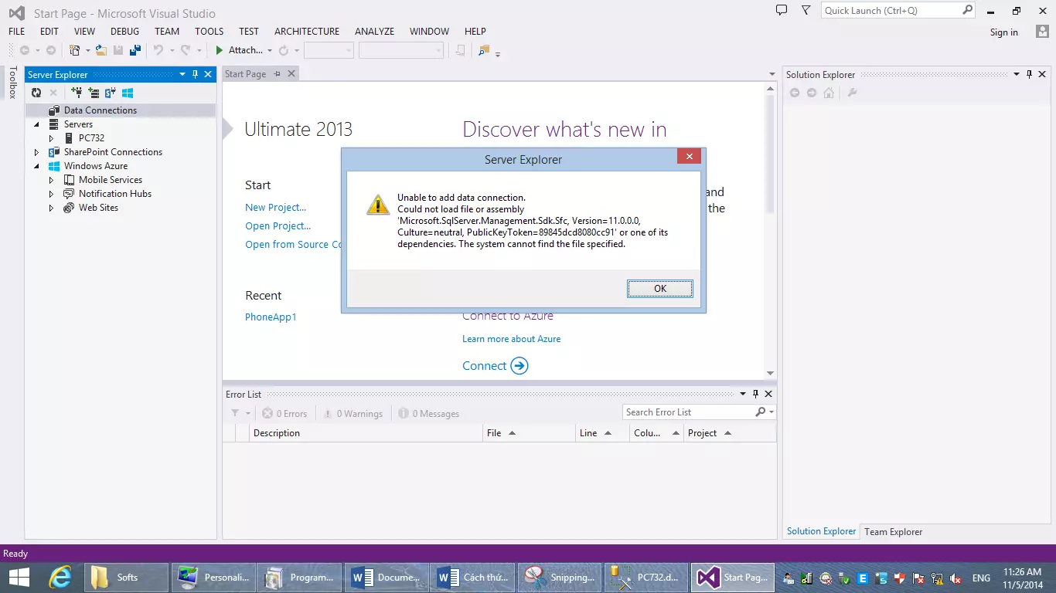
Task: Open the Attach debug target dropdown arrow
Action: pyautogui.click(x=270, y=51)
